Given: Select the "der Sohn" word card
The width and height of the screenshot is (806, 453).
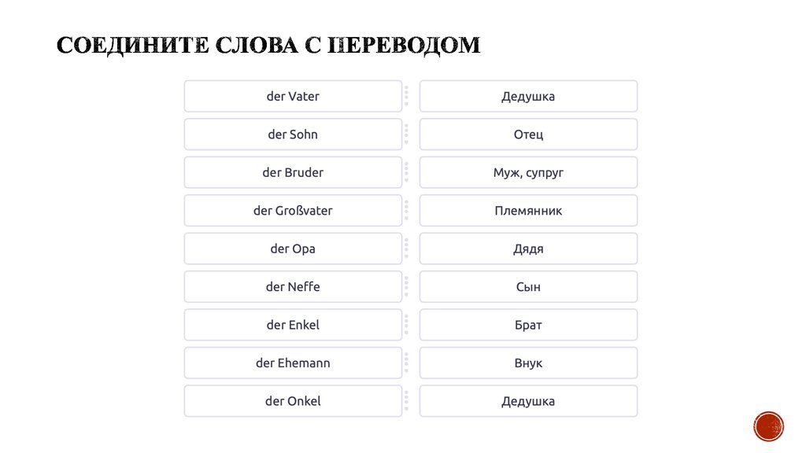Looking at the screenshot, I should click(x=293, y=134).
